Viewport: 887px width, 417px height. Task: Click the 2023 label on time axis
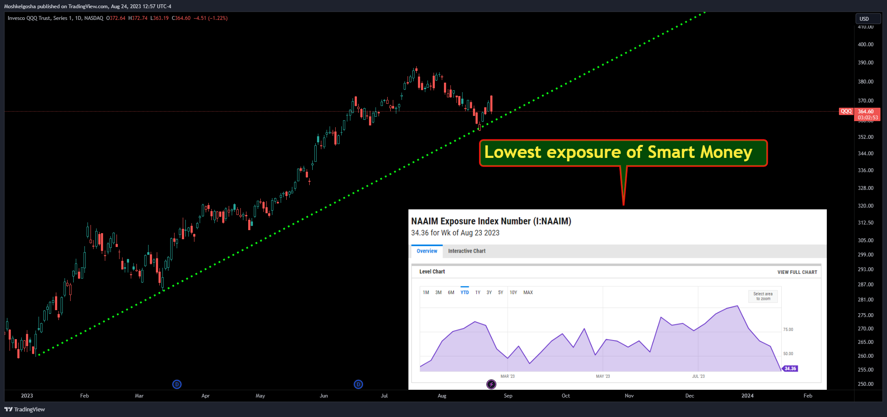(27, 396)
